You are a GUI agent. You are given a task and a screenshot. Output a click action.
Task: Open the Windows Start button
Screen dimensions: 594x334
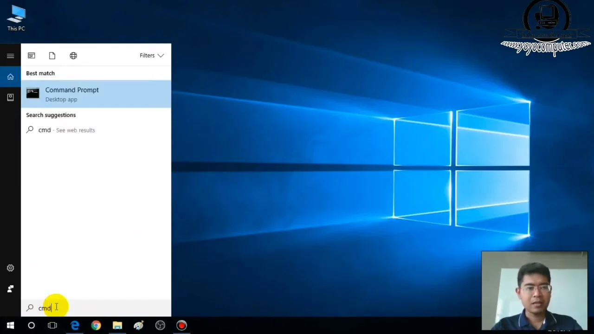coord(10,325)
